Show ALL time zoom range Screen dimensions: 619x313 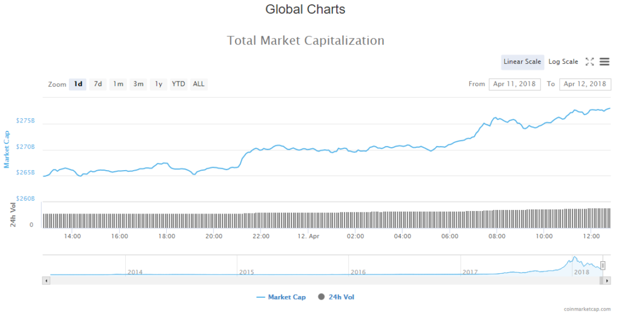[x=198, y=84]
